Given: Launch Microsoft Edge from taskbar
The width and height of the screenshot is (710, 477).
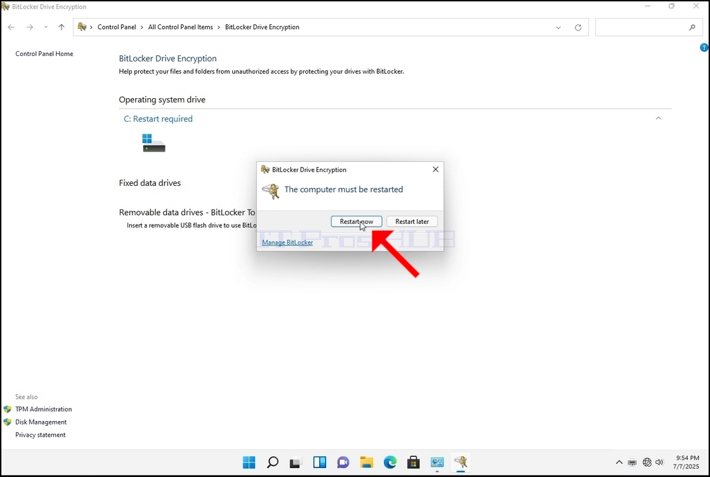Looking at the screenshot, I should (x=390, y=462).
